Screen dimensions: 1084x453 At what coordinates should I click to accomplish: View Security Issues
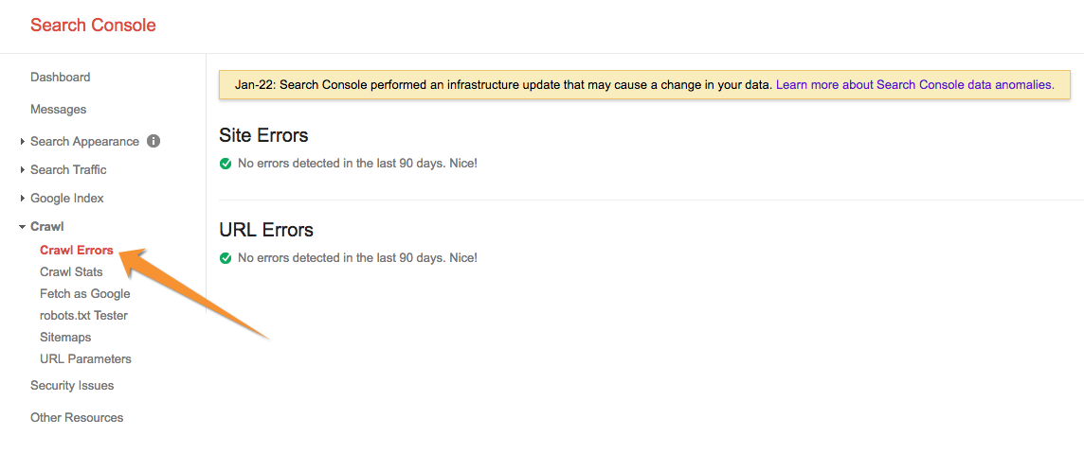(72, 386)
